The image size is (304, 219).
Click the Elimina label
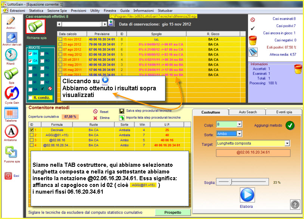tap(105, 118)
